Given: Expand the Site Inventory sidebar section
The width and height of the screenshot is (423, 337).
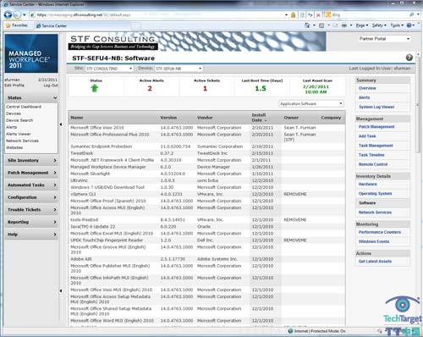Looking at the screenshot, I should [31, 160].
